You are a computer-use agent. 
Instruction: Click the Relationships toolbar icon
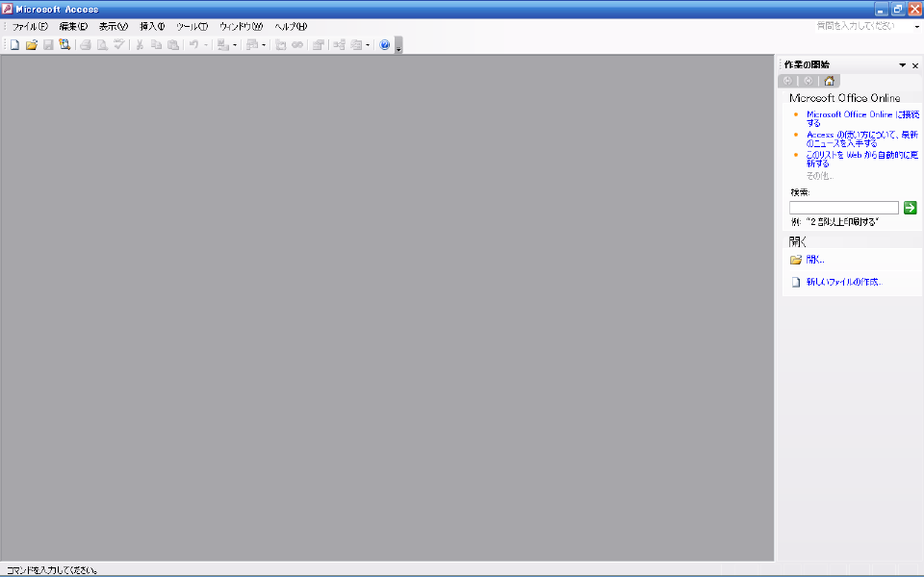340,45
